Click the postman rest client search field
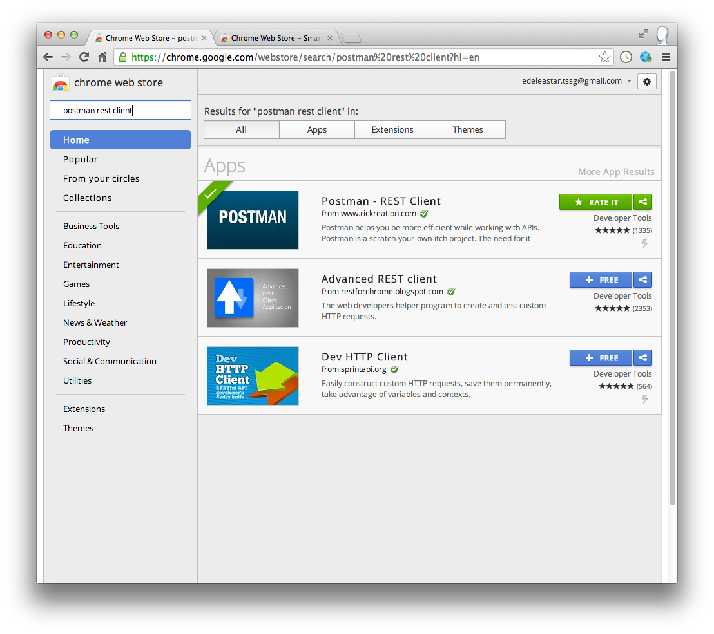 click(121, 110)
